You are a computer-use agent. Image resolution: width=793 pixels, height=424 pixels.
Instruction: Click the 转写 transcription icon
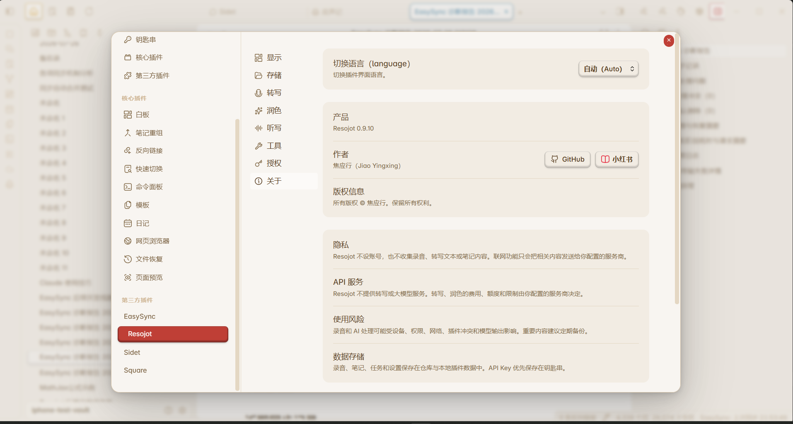pos(259,93)
